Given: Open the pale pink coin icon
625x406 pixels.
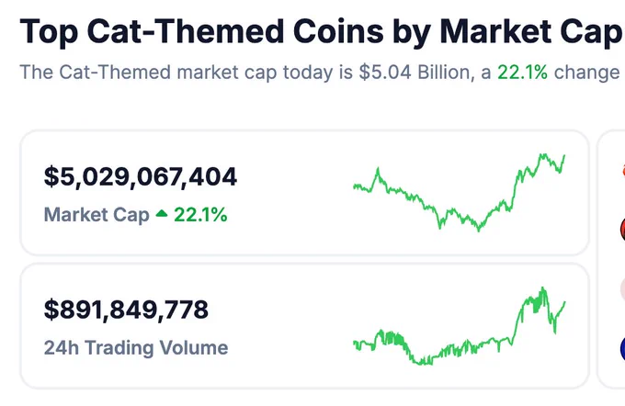Looking at the screenshot, I should pyautogui.click(x=622, y=288).
